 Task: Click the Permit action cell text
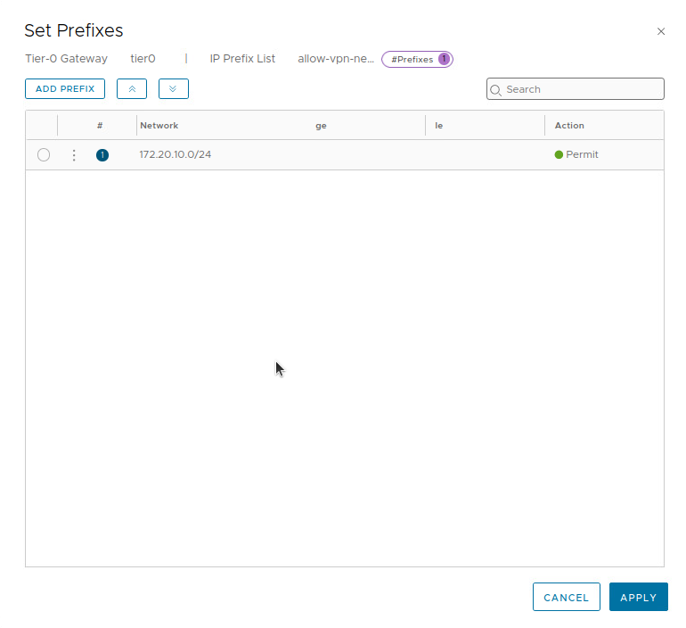[x=582, y=154]
